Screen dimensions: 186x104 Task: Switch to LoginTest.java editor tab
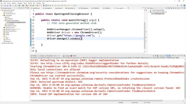click(36, 8)
